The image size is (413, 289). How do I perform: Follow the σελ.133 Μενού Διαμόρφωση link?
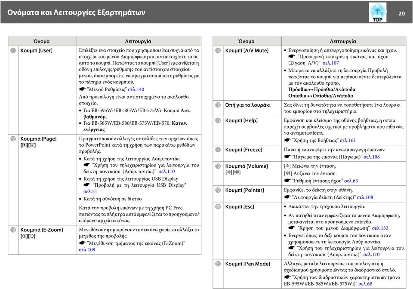380,228
